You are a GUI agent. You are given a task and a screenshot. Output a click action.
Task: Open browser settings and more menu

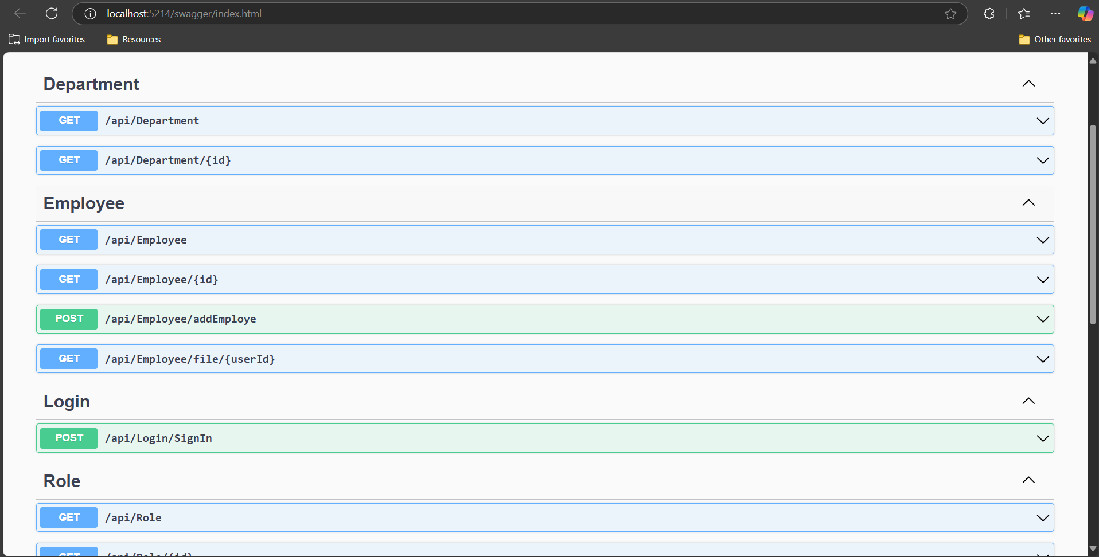(1055, 14)
